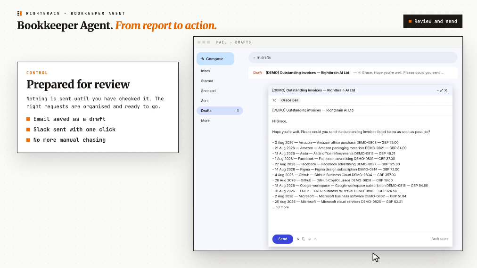Screen dimensions: 477x268
Task: Click the Rightbrain logo icon
Action: point(19,13)
